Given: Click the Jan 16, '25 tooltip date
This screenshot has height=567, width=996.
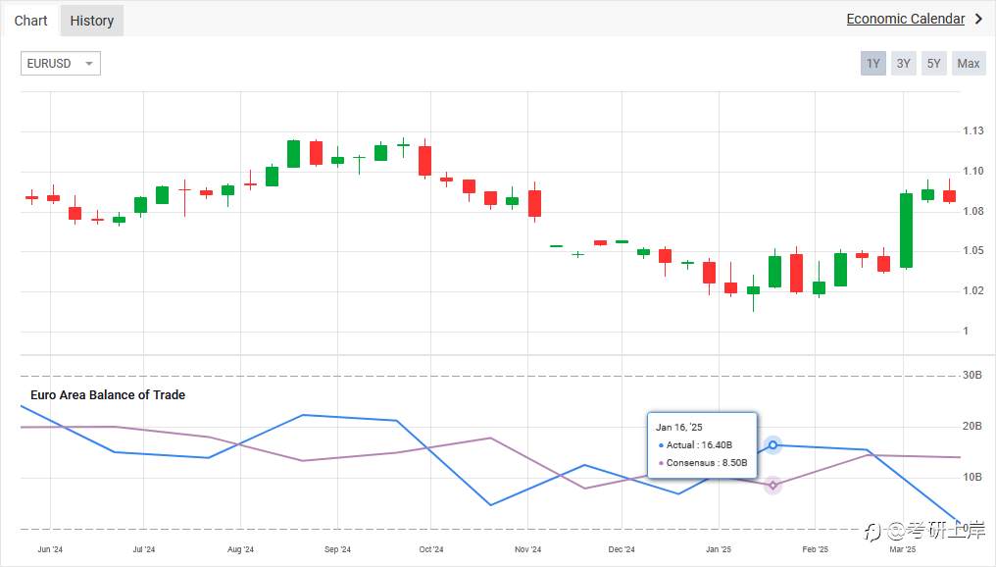Looking at the screenshot, I should point(679,427).
